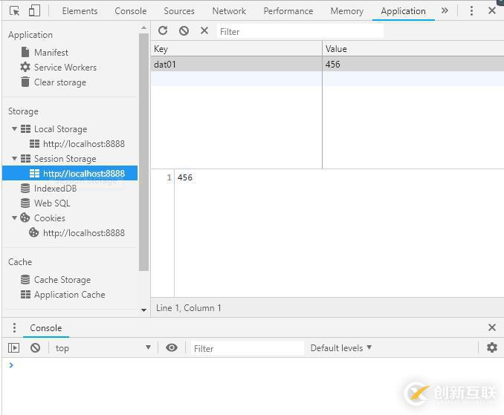The image size is (504, 415).
Task: Collapse the Session Storage tree node
Action: click(14, 159)
